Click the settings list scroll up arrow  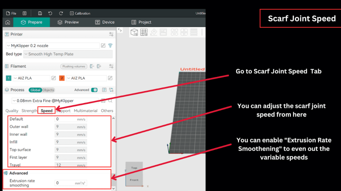pos(113,118)
